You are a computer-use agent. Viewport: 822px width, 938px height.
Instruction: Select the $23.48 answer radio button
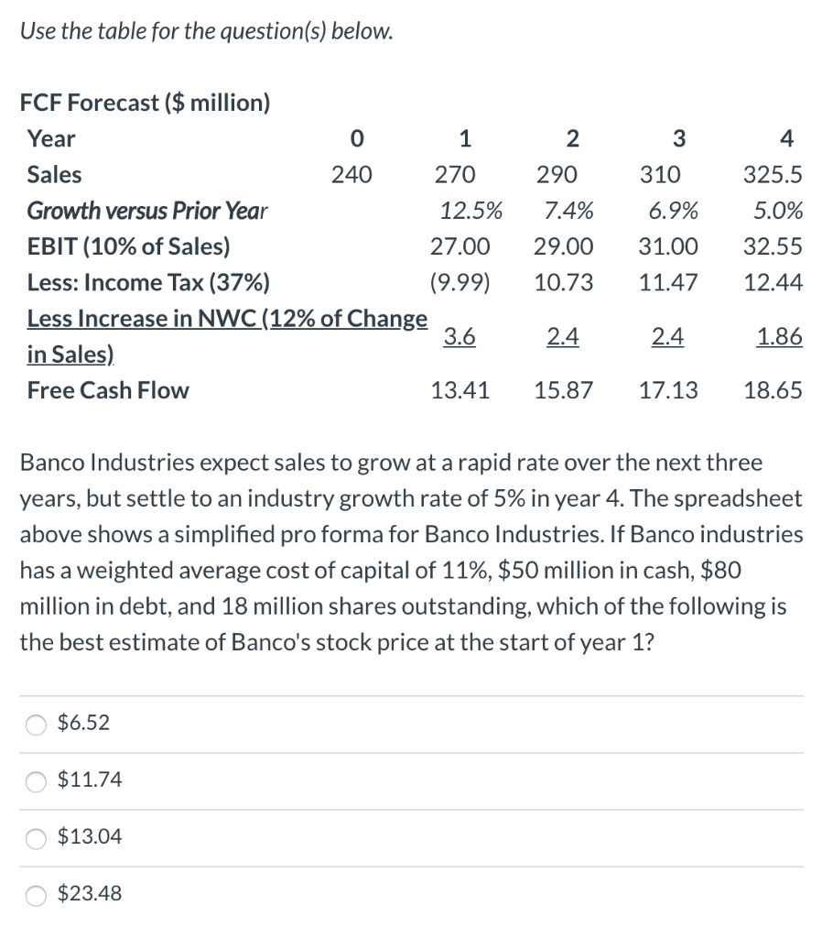[35, 895]
